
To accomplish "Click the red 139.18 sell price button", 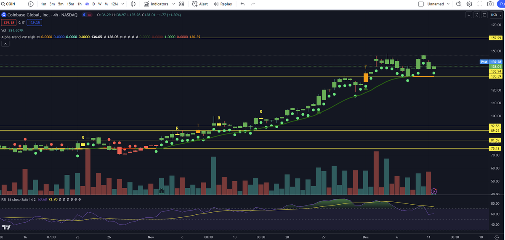I will tap(8, 22).
